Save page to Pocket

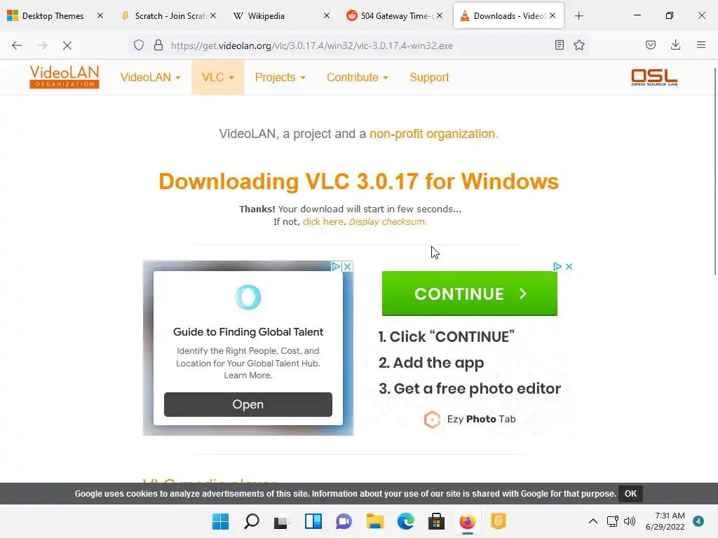point(650,45)
